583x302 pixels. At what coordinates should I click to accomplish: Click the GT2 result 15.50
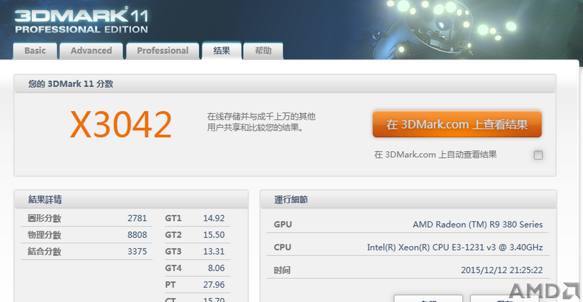(x=214, y=235)
